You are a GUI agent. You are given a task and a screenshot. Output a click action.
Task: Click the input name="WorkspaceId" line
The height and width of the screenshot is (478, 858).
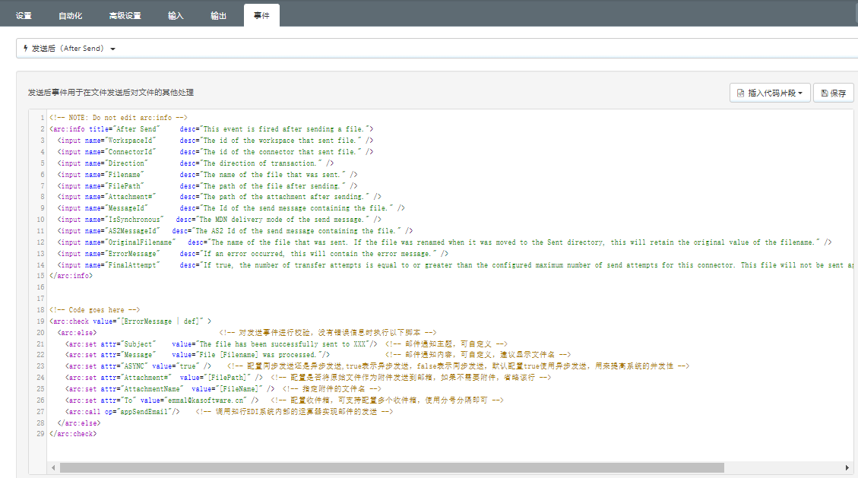[x=215, y=141]
